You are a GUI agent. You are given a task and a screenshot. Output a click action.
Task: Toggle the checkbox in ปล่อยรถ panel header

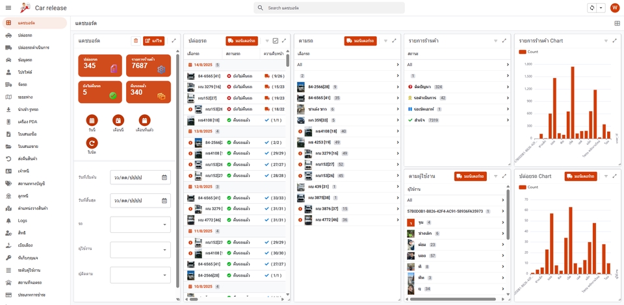[x=276, y=41]
